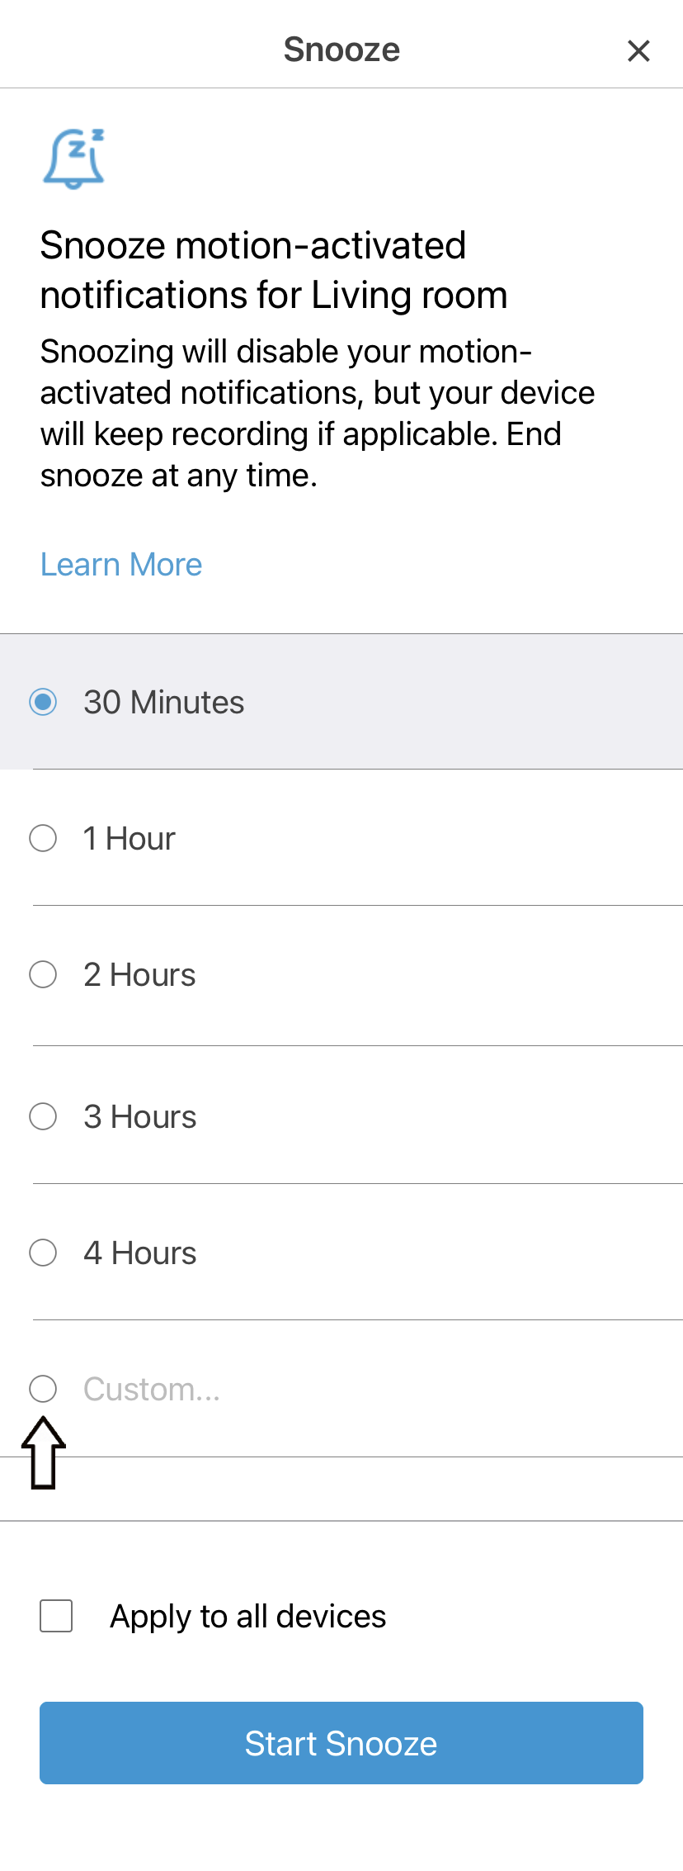Click the Snooze title in the header

(x=341, y=50)
